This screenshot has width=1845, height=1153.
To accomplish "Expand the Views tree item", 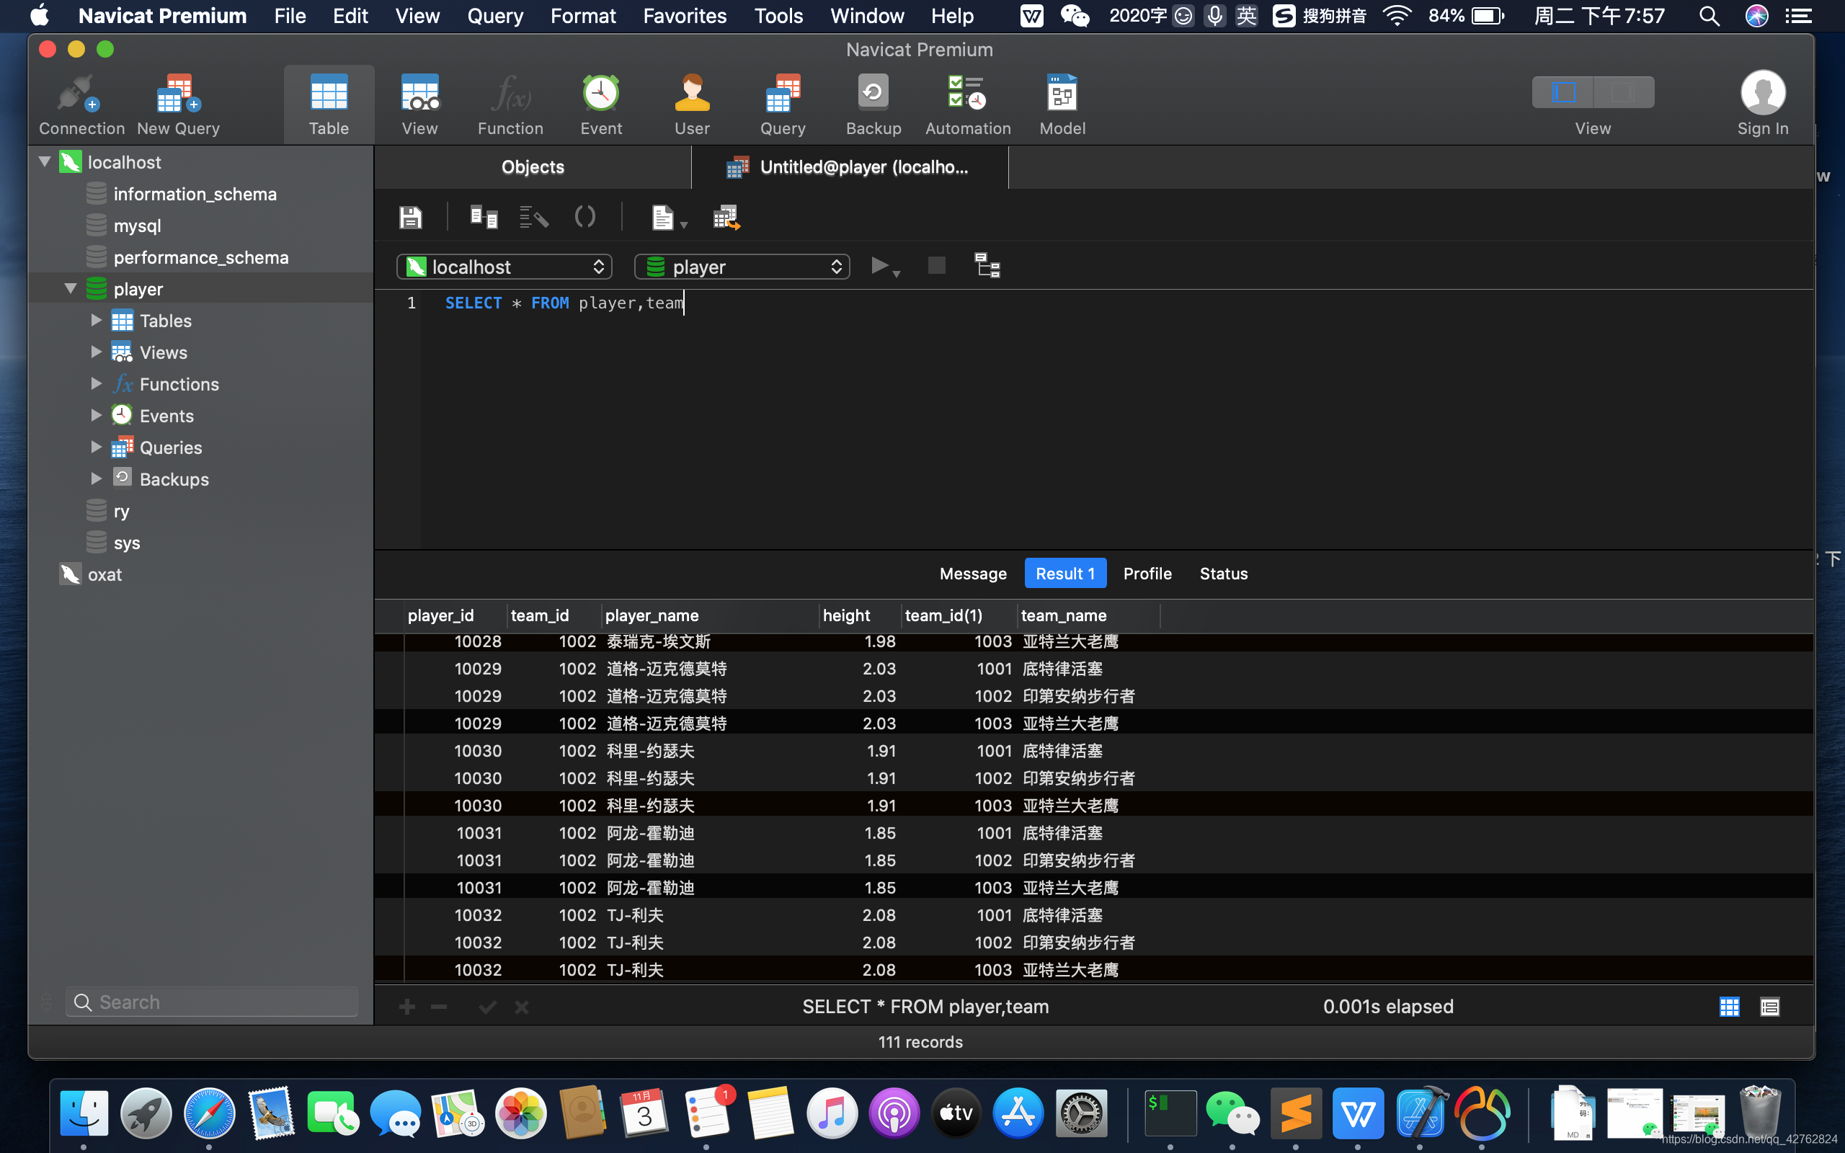I will click(93, 352).
